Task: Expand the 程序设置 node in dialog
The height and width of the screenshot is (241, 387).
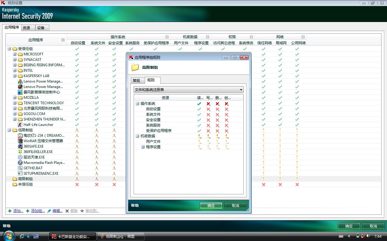Action: (x=143, y=147)
